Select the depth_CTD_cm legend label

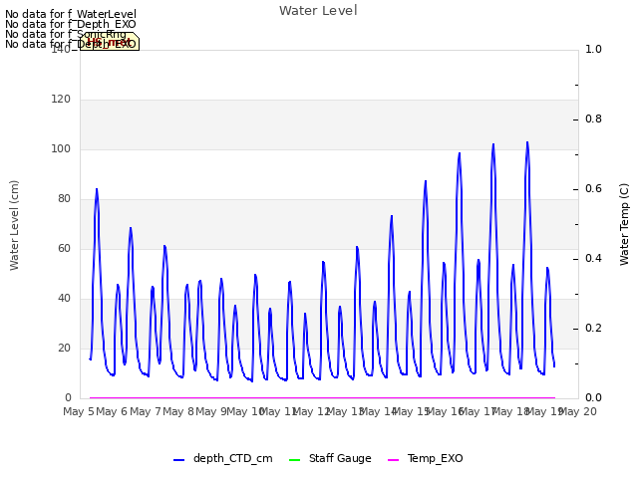(x=232, y=458)
